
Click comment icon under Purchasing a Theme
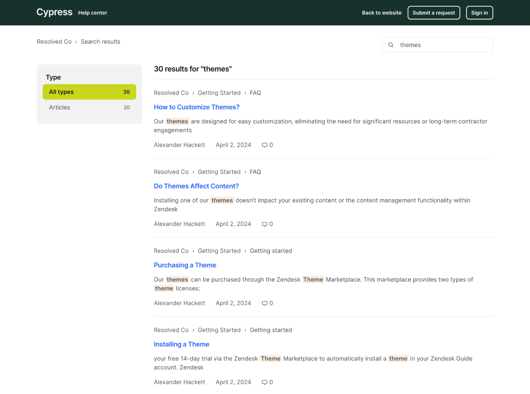[x=265, y=303]
